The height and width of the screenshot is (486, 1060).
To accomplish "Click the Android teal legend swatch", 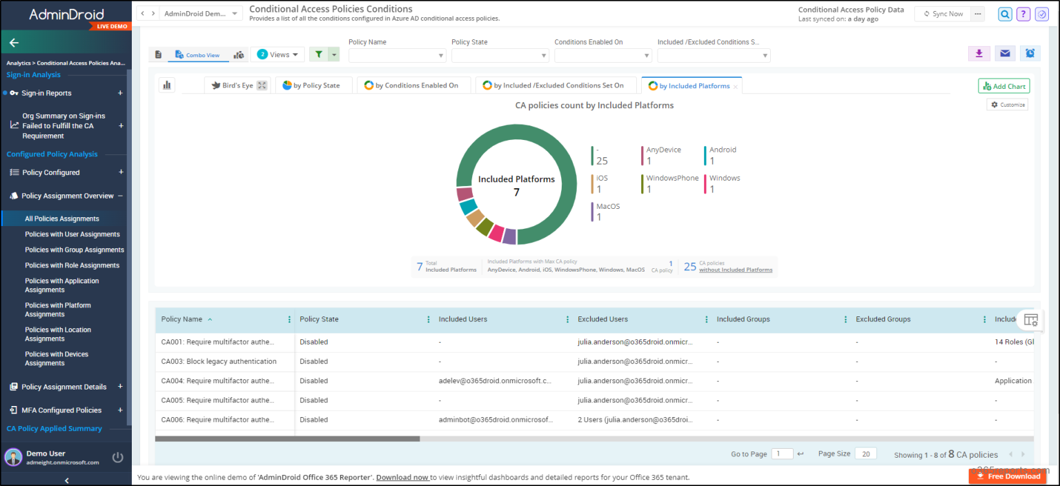I will coord(705,155).
